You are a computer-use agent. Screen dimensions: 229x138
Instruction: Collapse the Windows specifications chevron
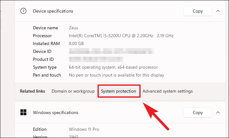point(218,112)
